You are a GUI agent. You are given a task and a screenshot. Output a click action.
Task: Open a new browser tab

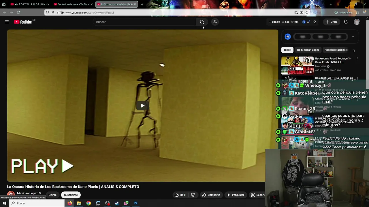(x=142, y=4)
